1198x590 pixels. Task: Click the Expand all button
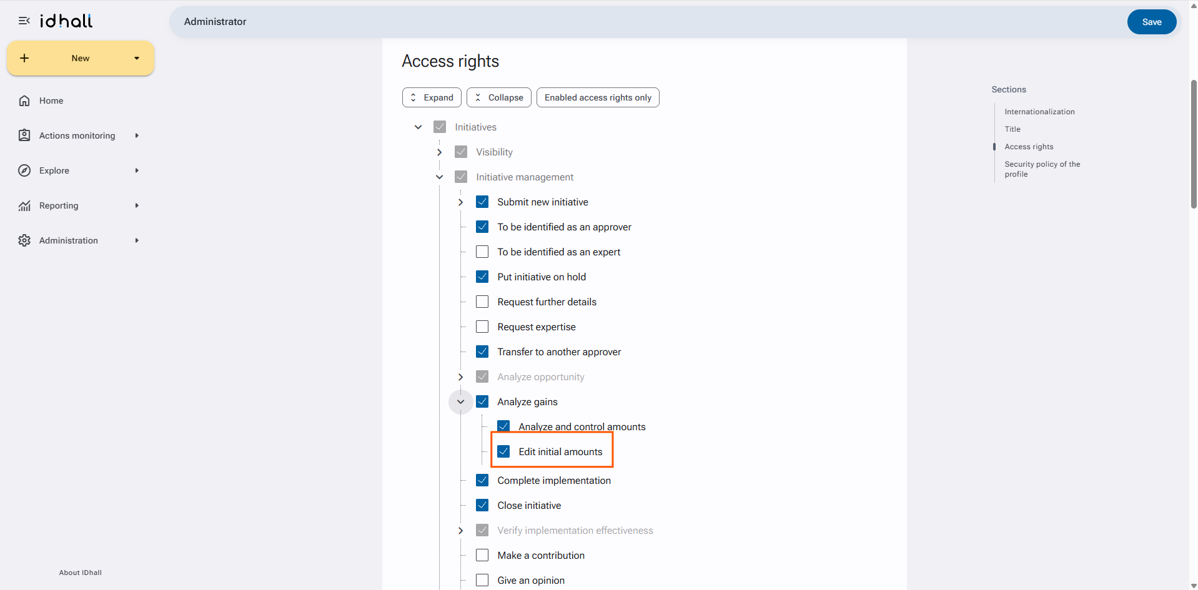coord(432,97)
